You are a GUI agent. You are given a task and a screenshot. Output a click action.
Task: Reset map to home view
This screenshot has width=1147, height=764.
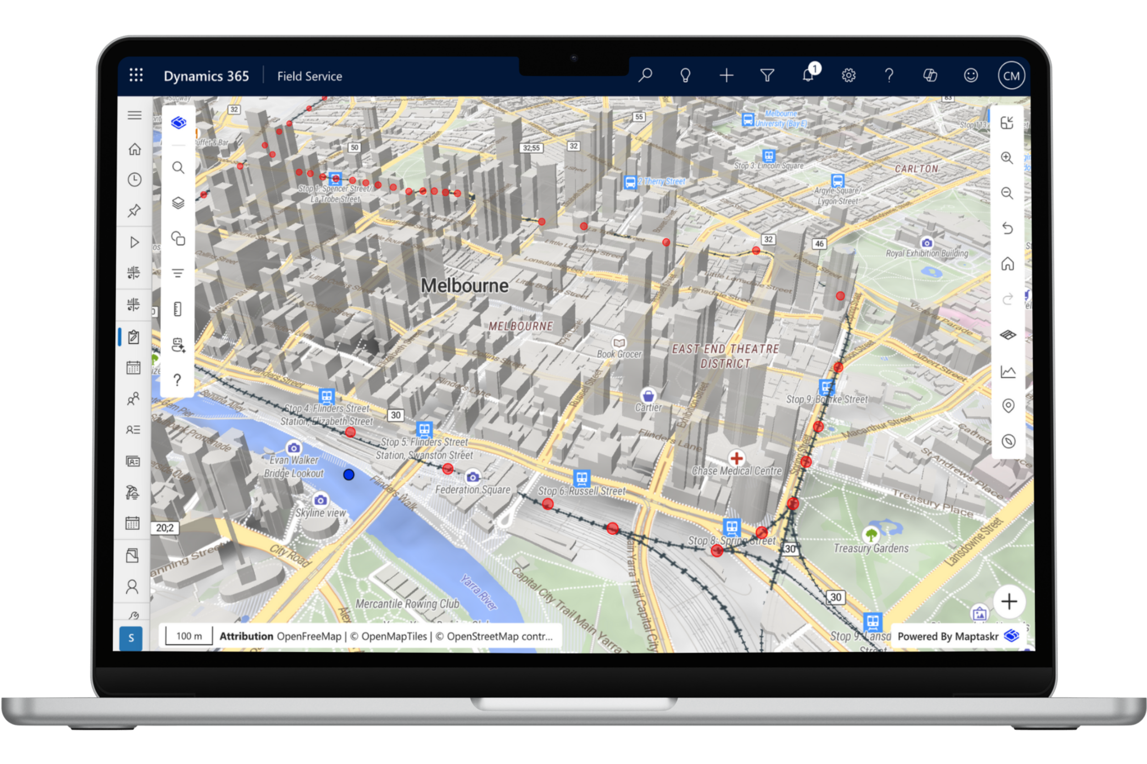coord(1008,264)
